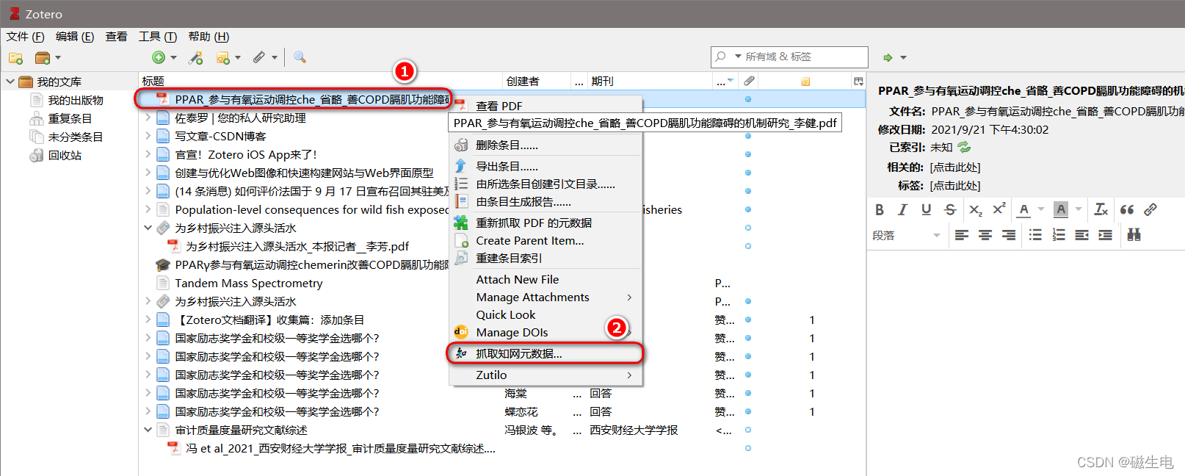Click the 标题 column header
1185x476 pixels.
[x=320, y=81]
